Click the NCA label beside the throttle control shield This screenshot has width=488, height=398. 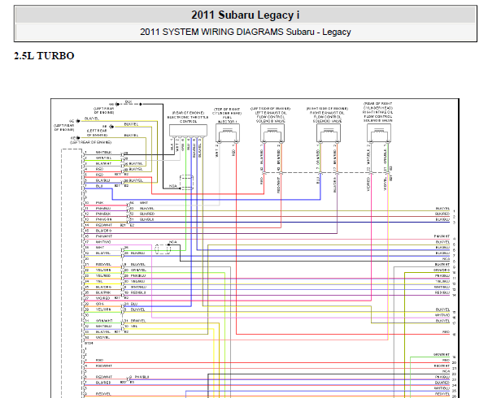tap(173, 186)
